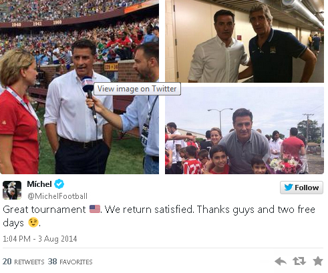Open Míchel's profile avatar picture

point(12,190)
